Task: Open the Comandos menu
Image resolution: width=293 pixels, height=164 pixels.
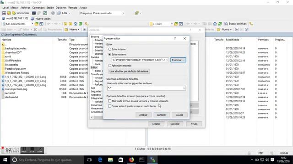Action: 38,8
